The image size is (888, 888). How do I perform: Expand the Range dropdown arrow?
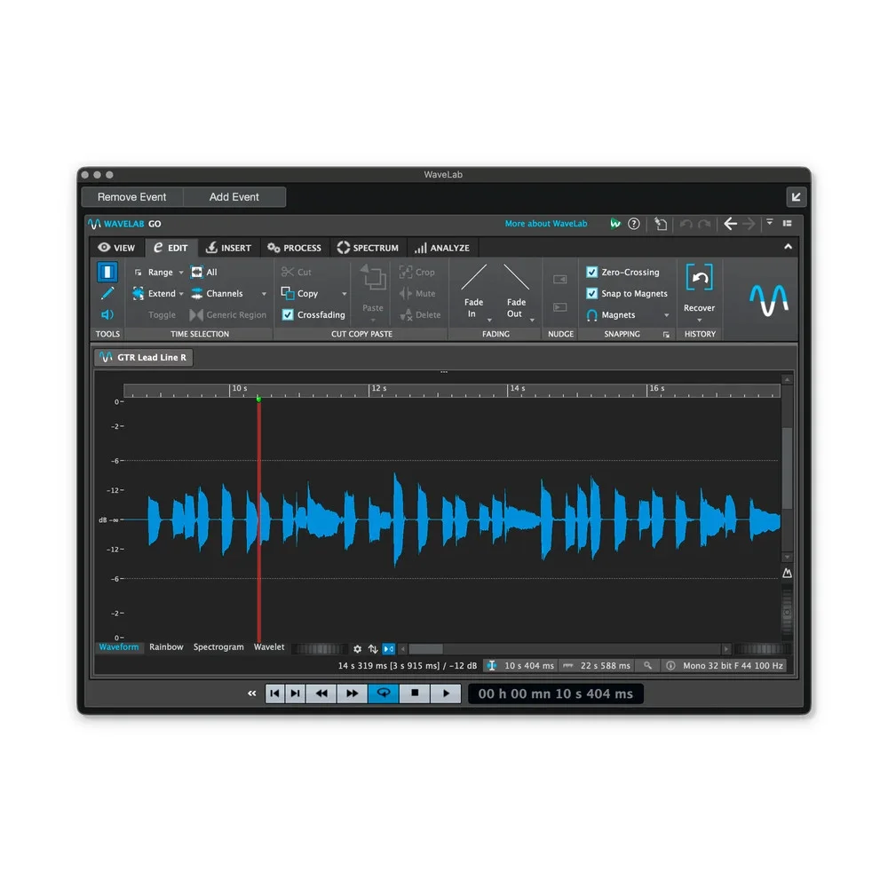[181, 273]
